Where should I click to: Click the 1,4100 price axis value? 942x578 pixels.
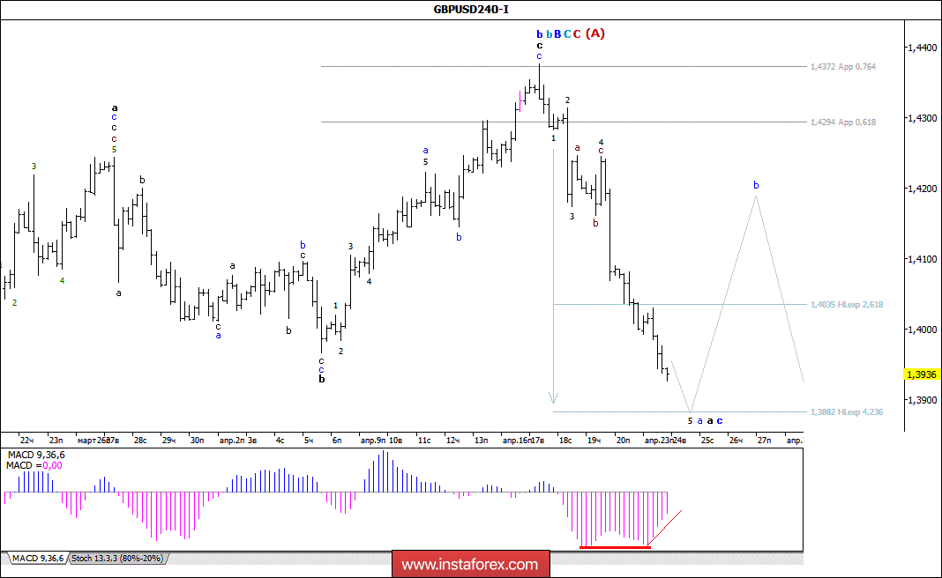(x=923, y=259)
